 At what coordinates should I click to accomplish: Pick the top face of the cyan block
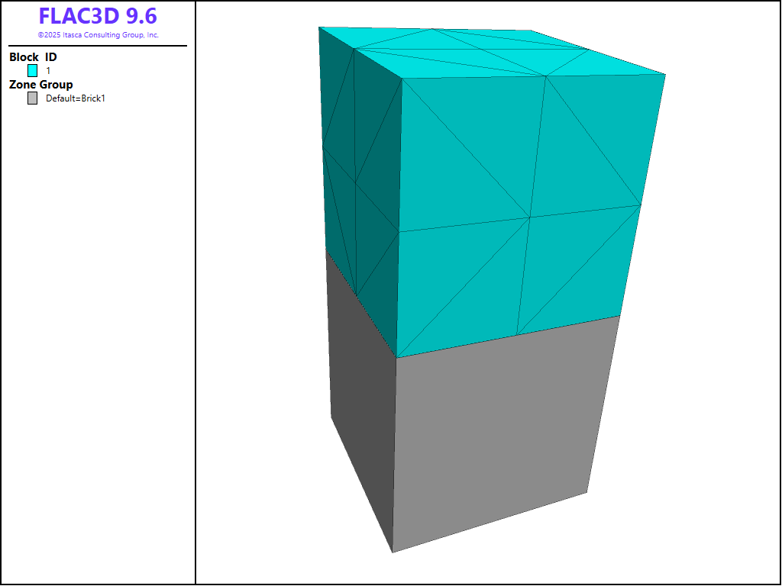[489, 53]
